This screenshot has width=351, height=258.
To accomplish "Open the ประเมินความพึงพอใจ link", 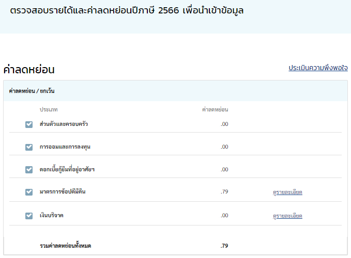I will [x=318, y=68].
